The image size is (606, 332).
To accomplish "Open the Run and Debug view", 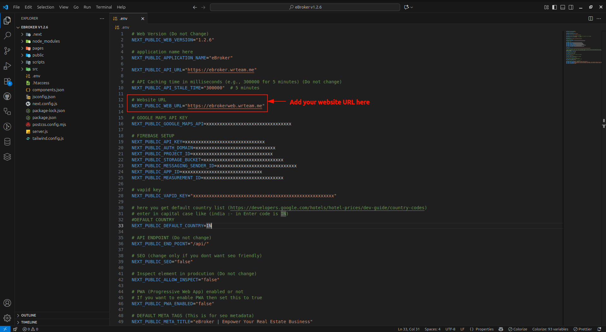I will (7, 66).
